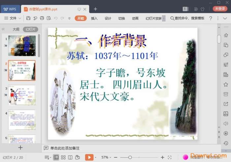Viewport: 231px width, 162px height.
Task: Switch to the 幻灯片 thumbnails view
Action: pyautogui.click(x=30, y=29)
